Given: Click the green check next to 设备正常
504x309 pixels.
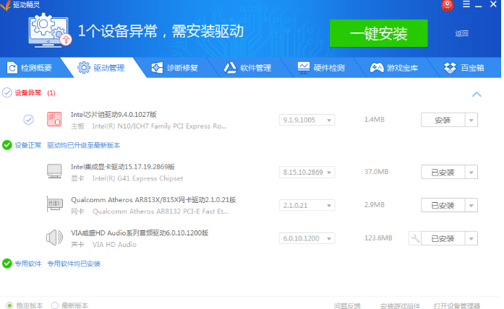Looking at the screenshot, I should tap(7, 145).
